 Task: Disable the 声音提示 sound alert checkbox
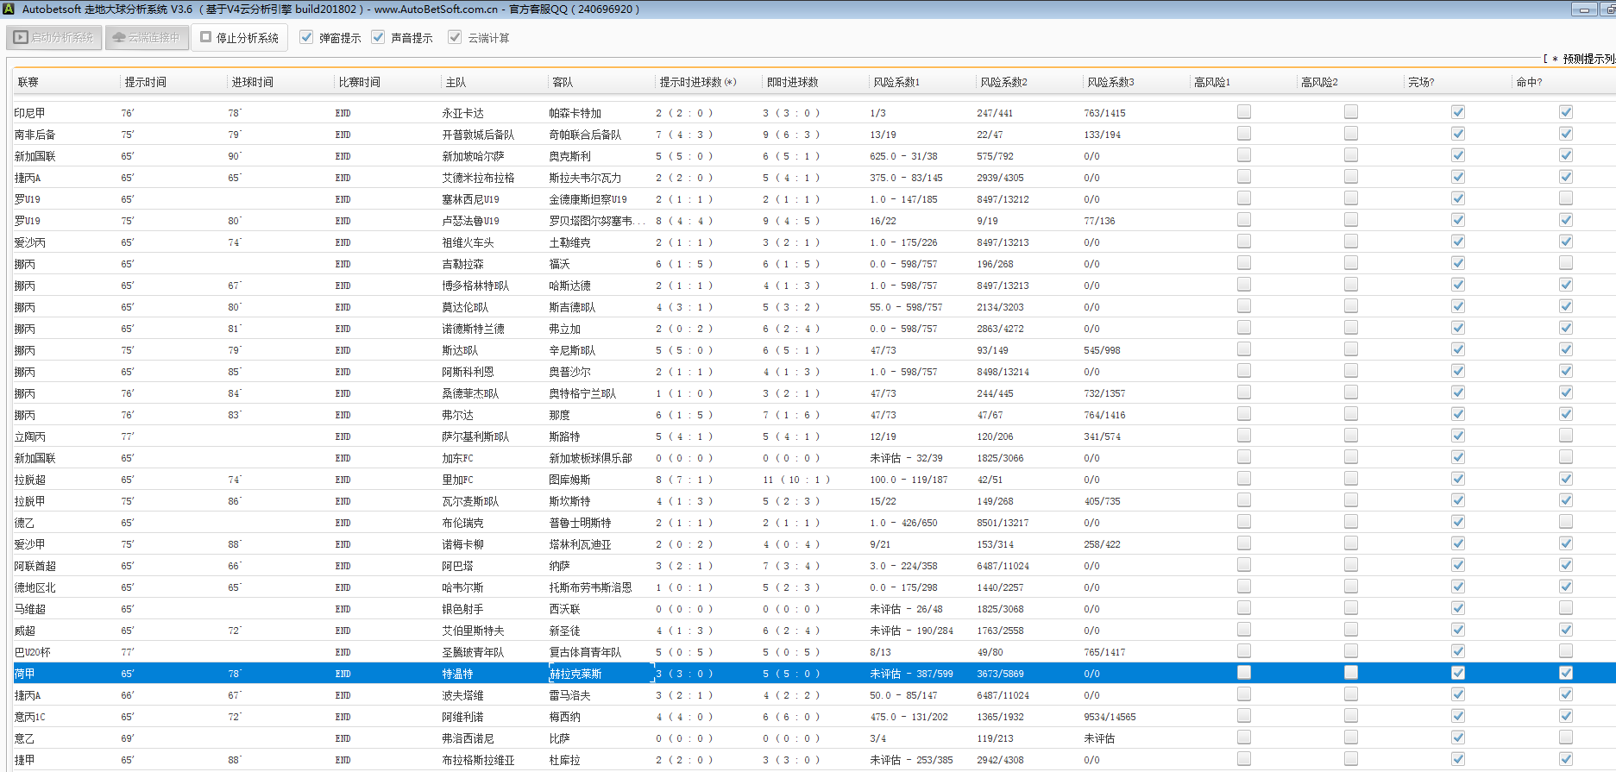[378, 38]
